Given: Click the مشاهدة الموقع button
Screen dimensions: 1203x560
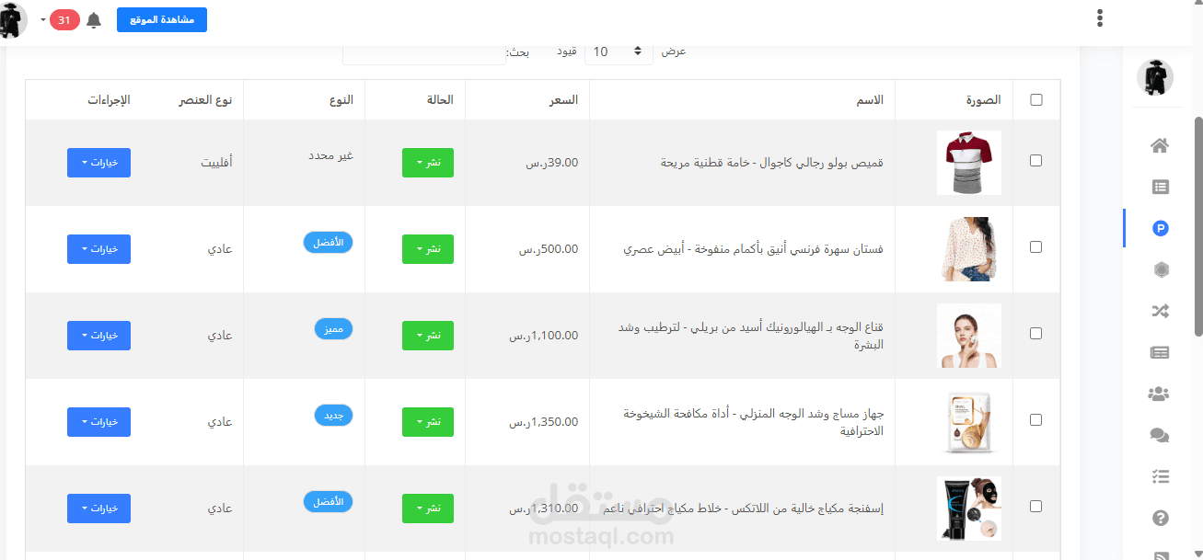Looking at the screenshot, I should click(x=162, y=20).
